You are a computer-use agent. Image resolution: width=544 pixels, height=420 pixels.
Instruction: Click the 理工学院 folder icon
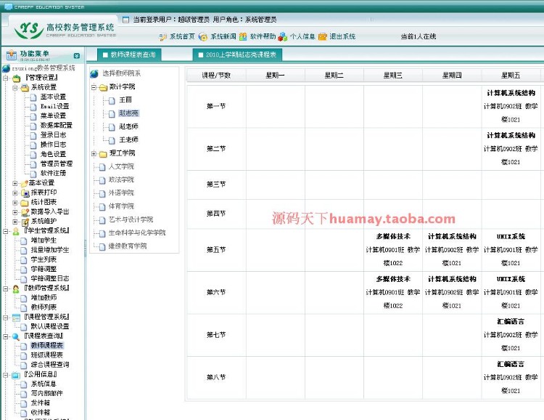[x=103, y=154]
